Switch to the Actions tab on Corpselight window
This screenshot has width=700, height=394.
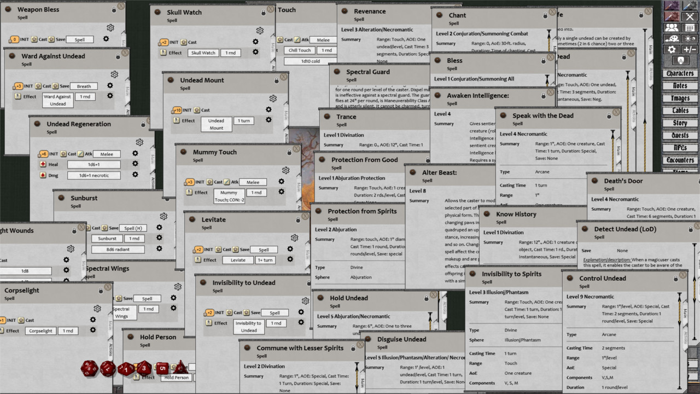[110, 349]
